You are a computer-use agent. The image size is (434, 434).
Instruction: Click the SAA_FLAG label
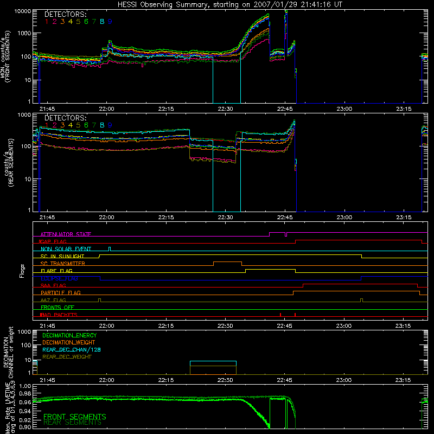click(x=53, y=285)
